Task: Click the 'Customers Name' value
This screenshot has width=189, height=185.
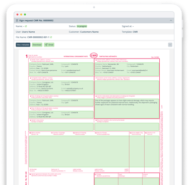Action: (x=89, y=32)
